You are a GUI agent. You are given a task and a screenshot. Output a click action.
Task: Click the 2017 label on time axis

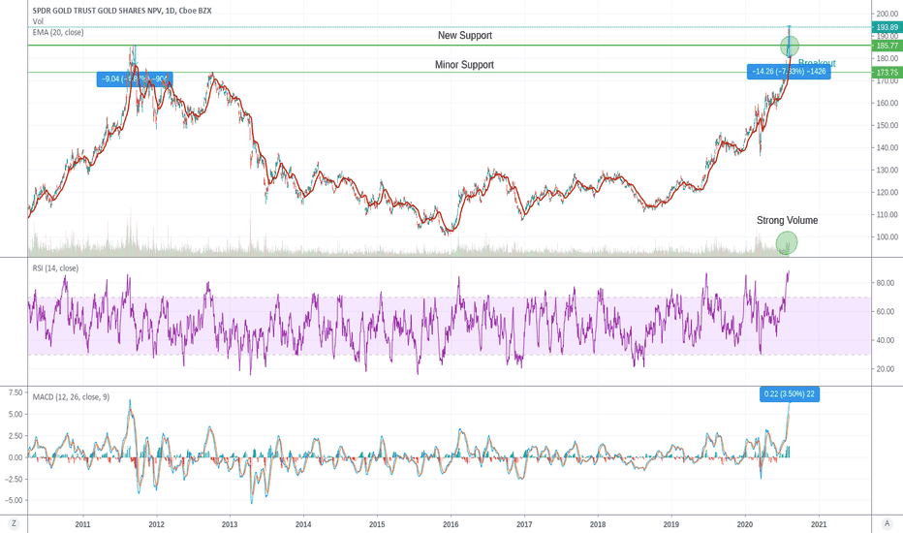click(x=524, y=524)
